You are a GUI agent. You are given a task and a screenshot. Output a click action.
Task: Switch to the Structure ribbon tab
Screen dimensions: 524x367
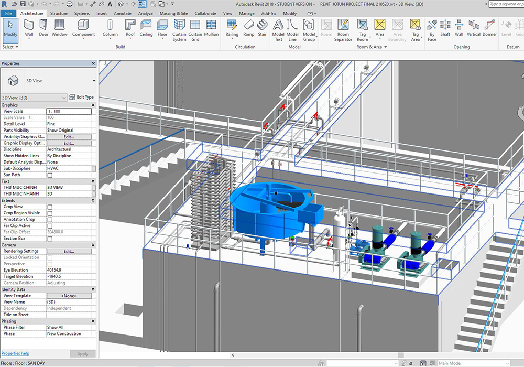click(x=59, y=13)
